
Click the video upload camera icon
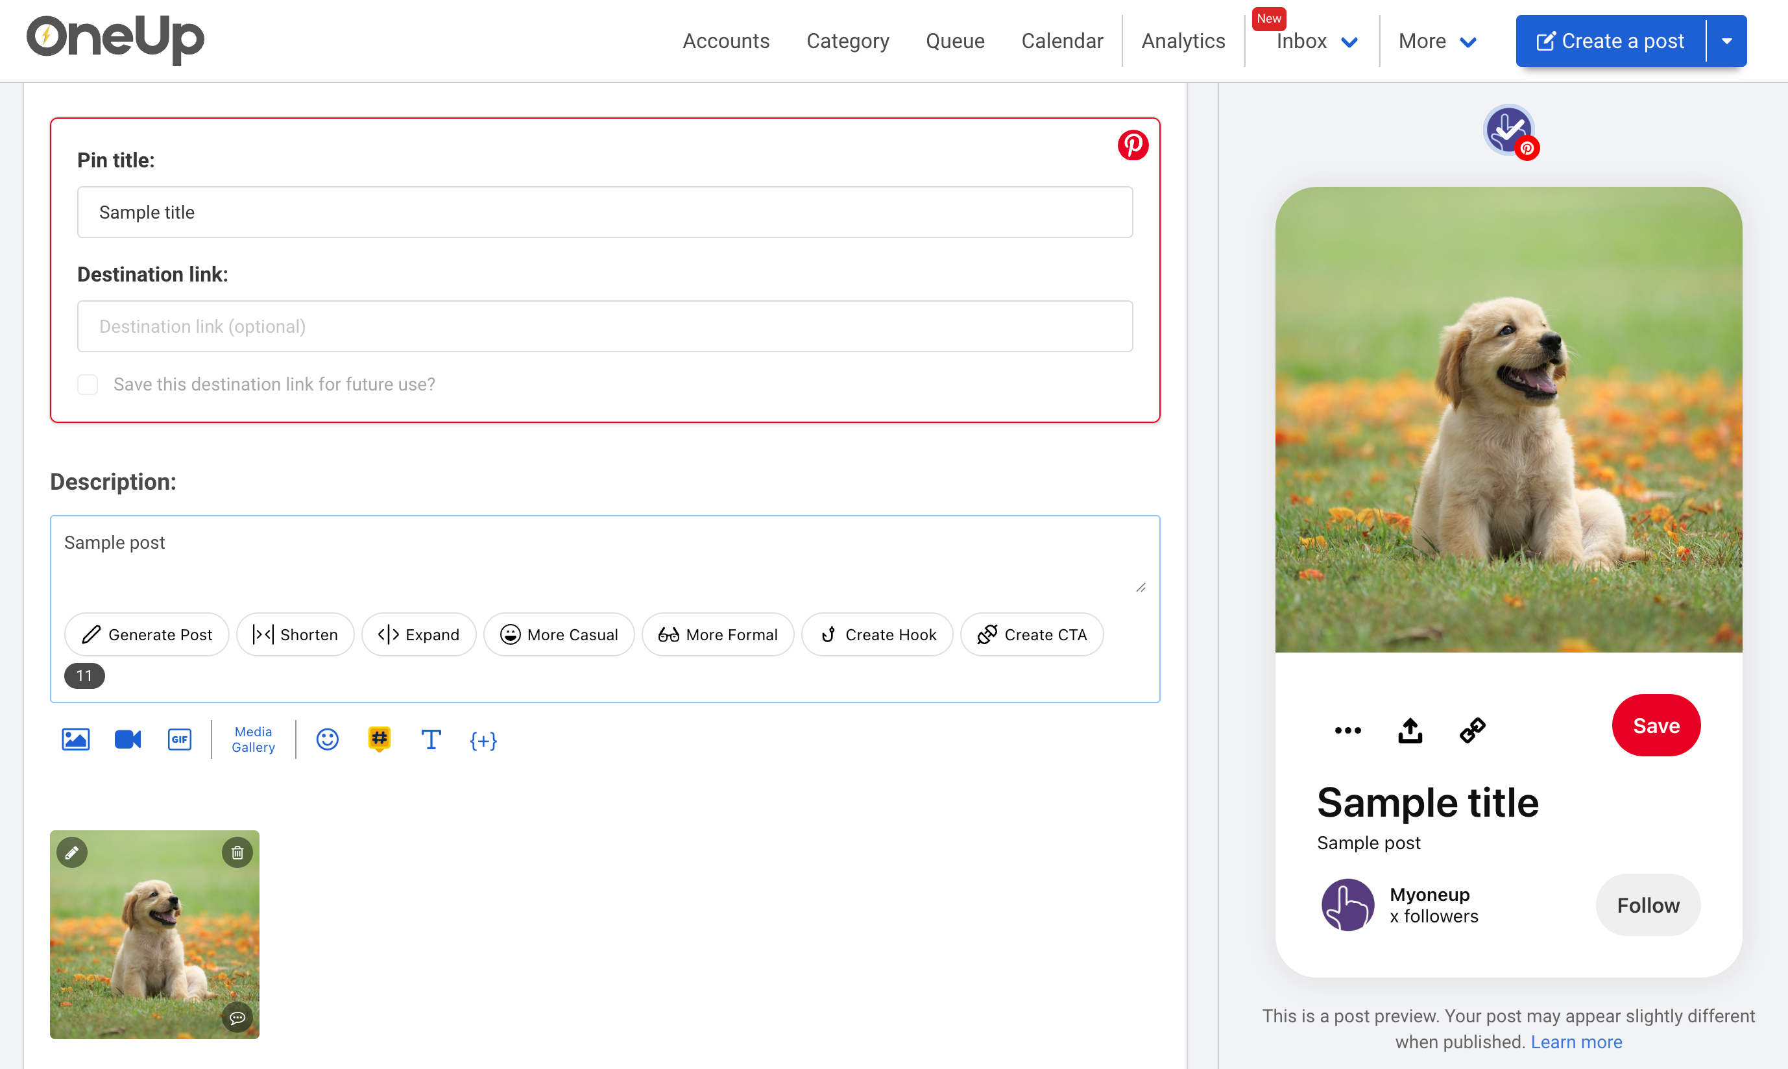pyautogui.click(x=128, y=739)
